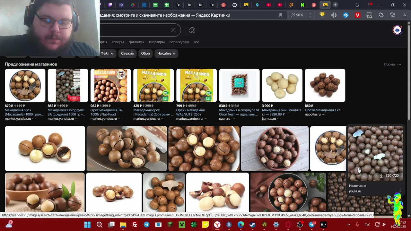Open Орехи Макадамия 1 кг napolke.ru offer
This screenshot has width=411, height=231.
[322, 110]
